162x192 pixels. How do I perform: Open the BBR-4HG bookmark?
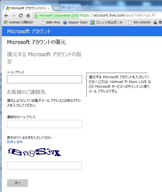point(51,22)
